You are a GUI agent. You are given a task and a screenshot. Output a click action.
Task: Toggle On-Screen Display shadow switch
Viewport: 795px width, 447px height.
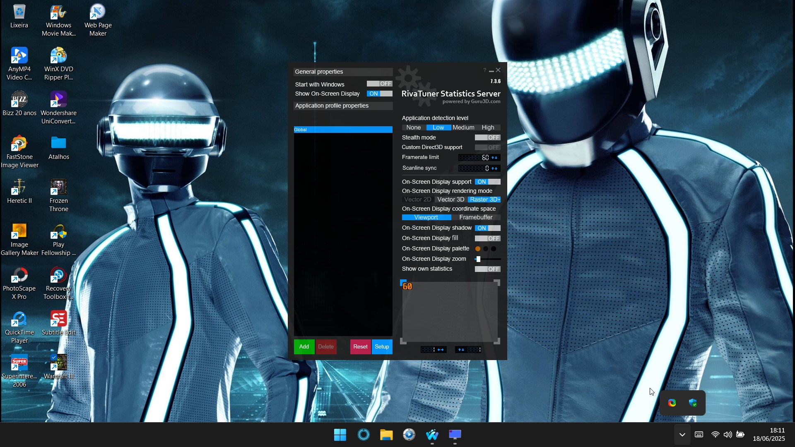coord(487,228)
